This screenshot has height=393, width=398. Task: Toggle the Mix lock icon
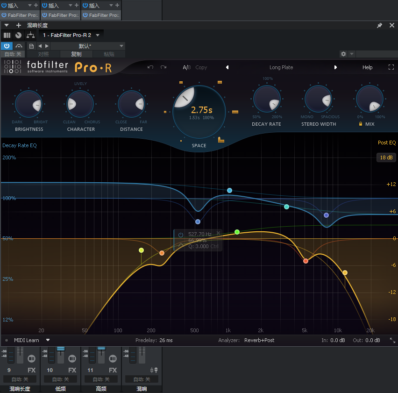tap(361, 124)
